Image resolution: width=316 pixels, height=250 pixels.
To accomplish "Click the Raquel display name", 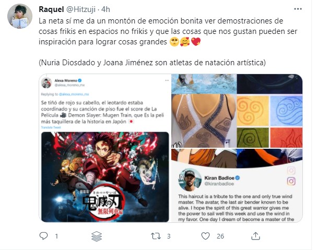I will tap(51, 9).
